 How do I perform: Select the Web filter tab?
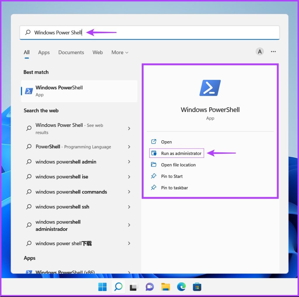(x=98, y=53)
